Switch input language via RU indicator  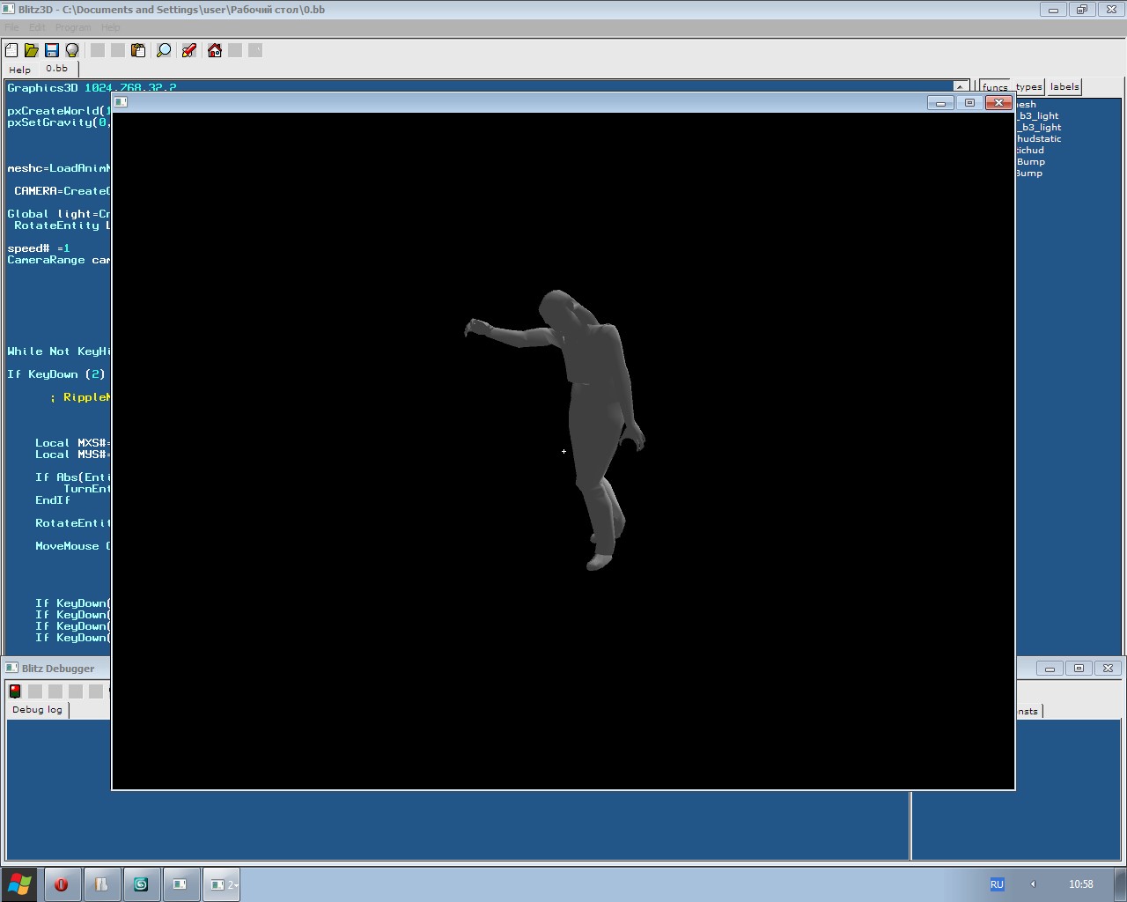[x=997, y=884]
